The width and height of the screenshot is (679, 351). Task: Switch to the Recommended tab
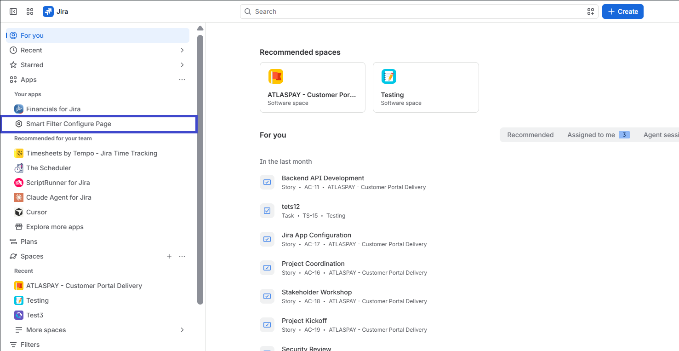coord(530,135)
